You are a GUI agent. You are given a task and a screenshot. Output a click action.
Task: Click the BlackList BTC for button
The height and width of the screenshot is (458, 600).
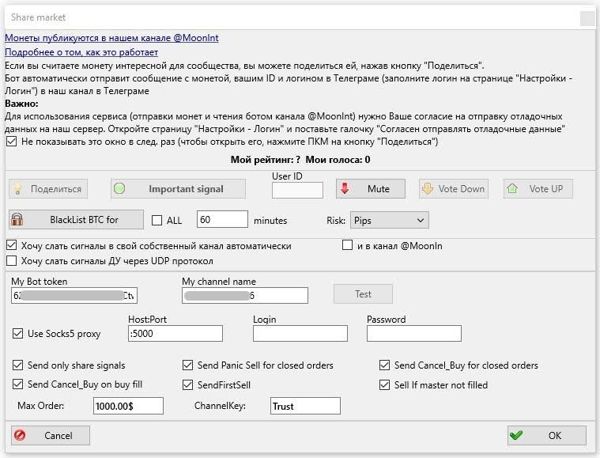76,220
